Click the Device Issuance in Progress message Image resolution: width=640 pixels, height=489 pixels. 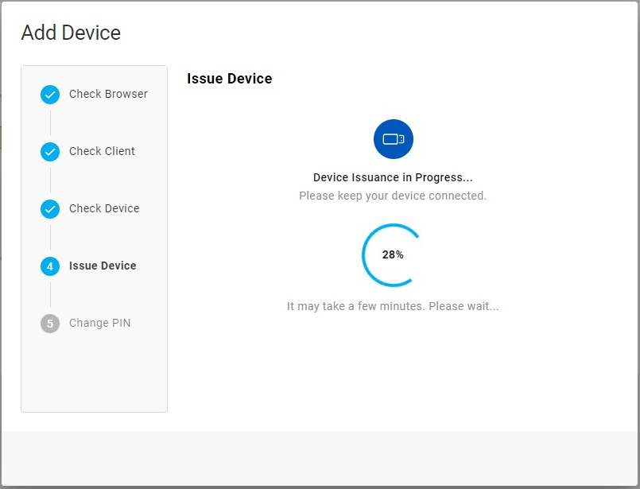pyautogui.click(x=393, y=177)
